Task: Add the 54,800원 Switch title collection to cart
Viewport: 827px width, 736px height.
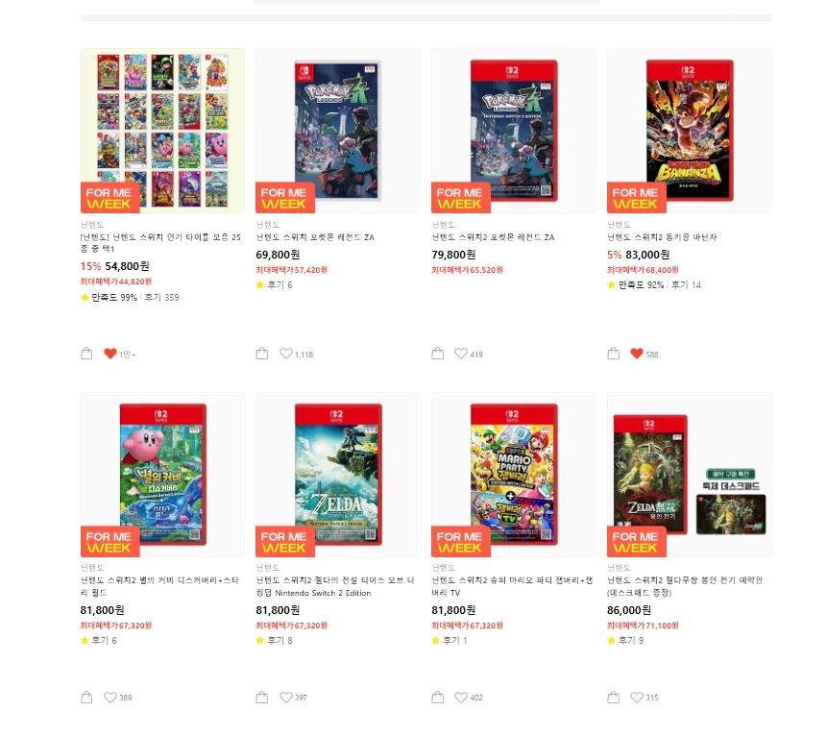Action: tap(86, 354)
